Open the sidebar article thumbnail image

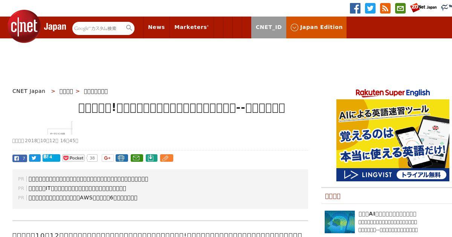[x=340, y=222]
